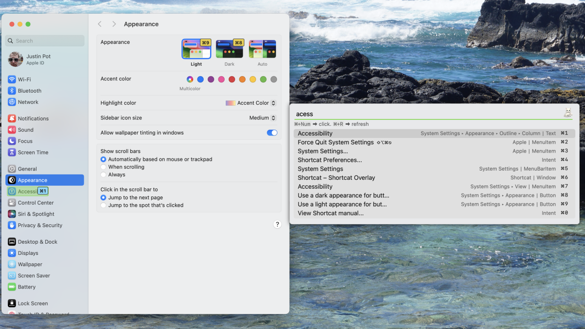This screenshot has width=585, height=329.
Task: Select the Light appearance thumbnail
Action: coord(196,49)
